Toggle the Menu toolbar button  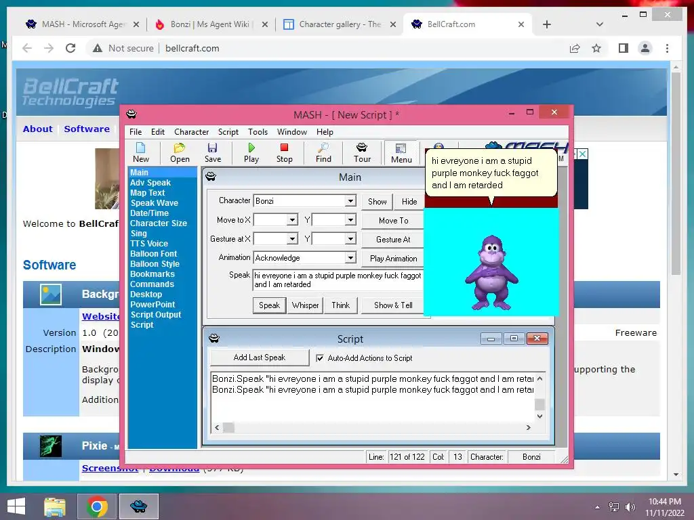[x=401, y=153]
